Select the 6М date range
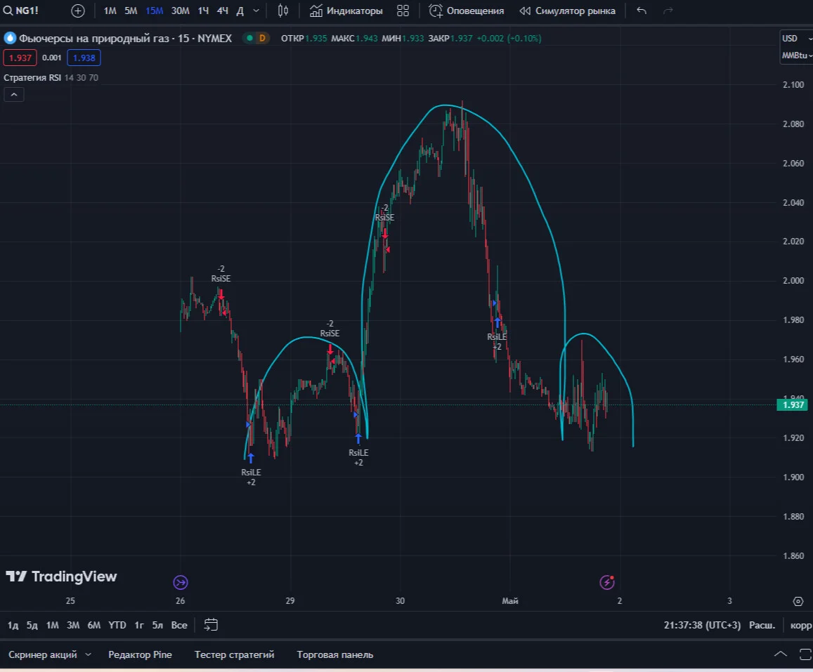Image resolution: width=813 pixels, height=672 pixels. [94, 626]
